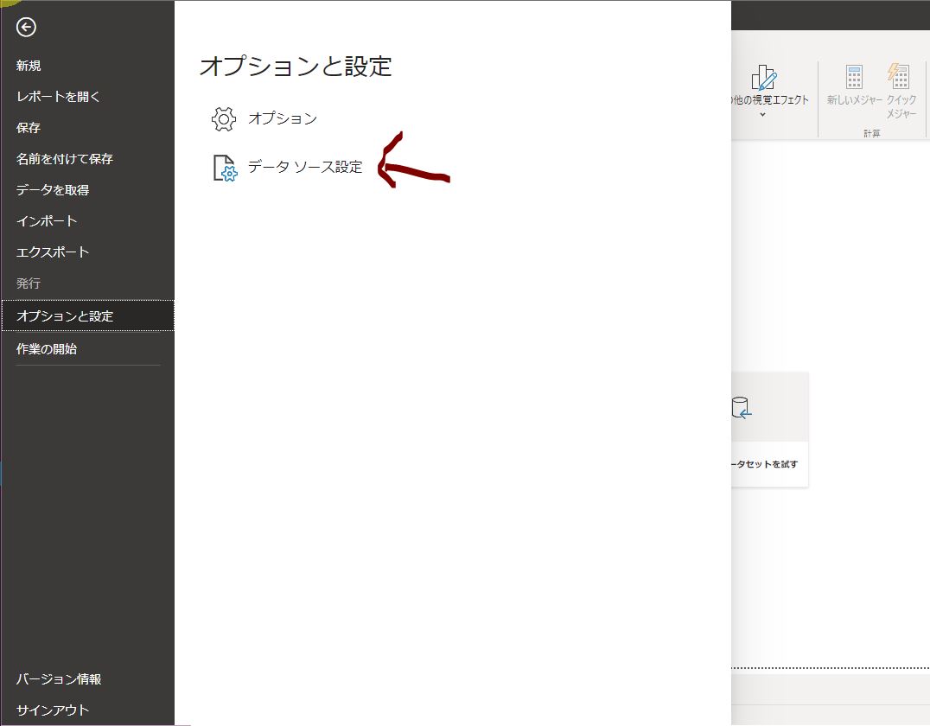
Task: Open the データを取得 menu entry
Action: tap(52, 190)
